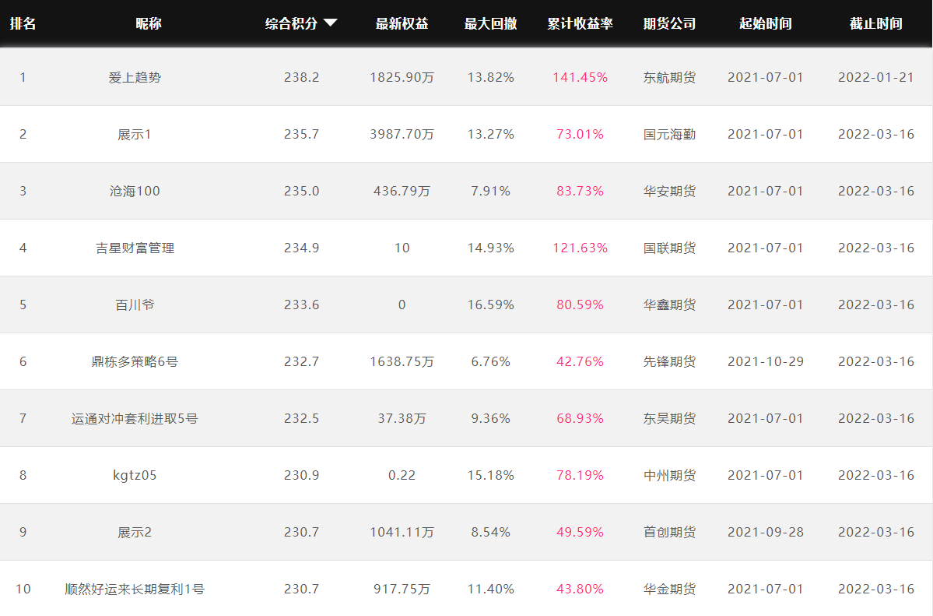Select score 238.2

click(x=302, y=77)
